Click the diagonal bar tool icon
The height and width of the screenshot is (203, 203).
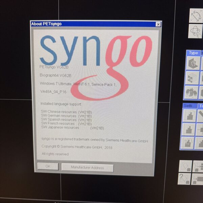[200, 116]
